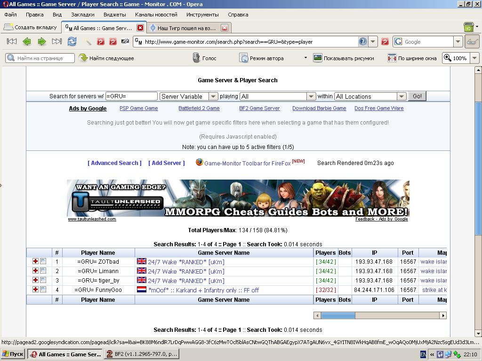
Task: Click the table scrollbar right arrow
Action: coord(443,315)
